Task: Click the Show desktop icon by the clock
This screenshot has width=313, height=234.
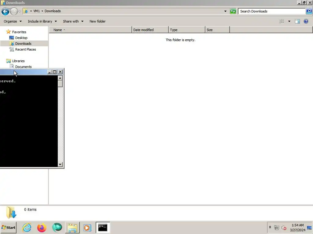Action: click(x=309, y=227)
